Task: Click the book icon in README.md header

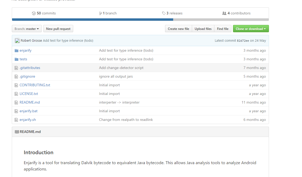Action: click(x=17, y=132)
